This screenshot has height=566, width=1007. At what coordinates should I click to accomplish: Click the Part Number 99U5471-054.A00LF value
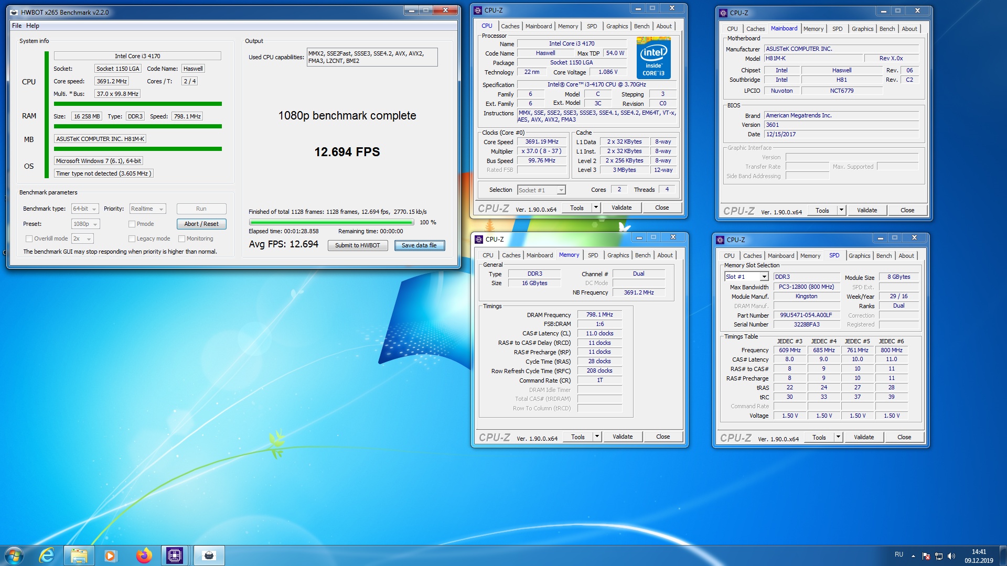click(x=806, y=315)
